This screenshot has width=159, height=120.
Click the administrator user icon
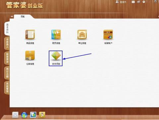117,2
